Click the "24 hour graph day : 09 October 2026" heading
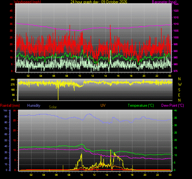Screen dimensions: 192x179 pyautogui.click(x=99, y=2)
